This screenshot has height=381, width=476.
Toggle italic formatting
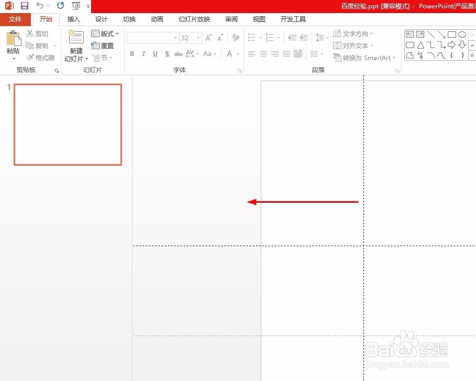[143, 53]
